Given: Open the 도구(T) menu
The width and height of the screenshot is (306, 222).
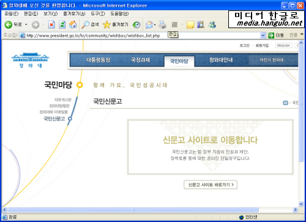Looking at the screenshot, I should point(98,13).
